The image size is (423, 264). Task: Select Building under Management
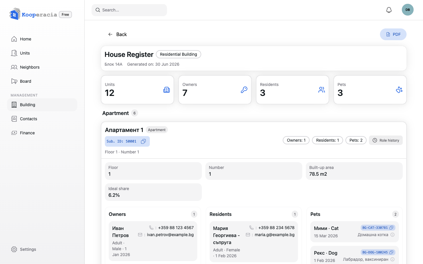(x=42, y=105)
